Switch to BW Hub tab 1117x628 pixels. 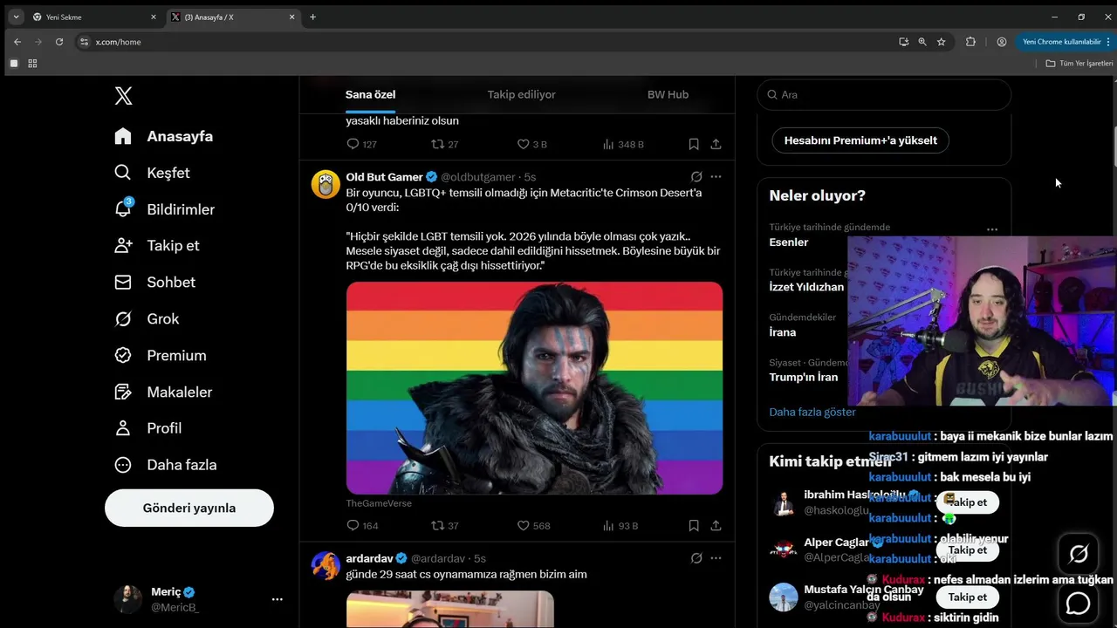click(668, 94)
